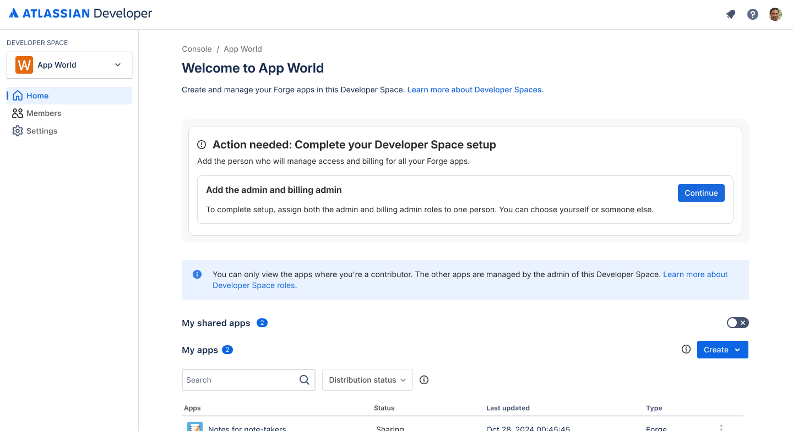The height and width of the screenshot is (431, 793).
Task: Open the Create dropdown button
Action: point(723,350)
